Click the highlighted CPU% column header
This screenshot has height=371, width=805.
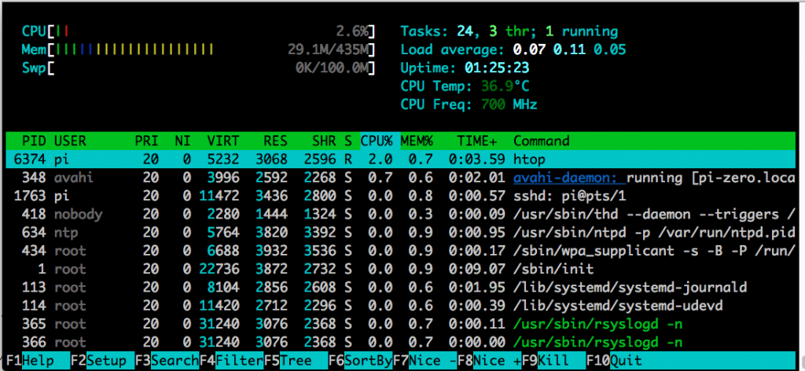[380, 141]
